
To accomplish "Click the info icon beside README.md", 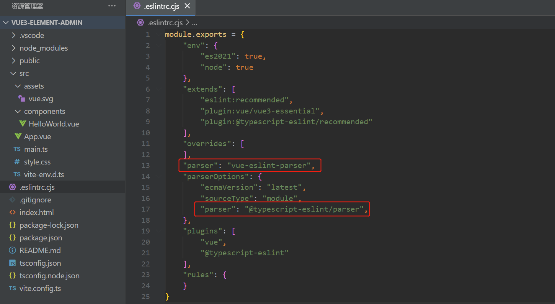I will pos(12,250).
